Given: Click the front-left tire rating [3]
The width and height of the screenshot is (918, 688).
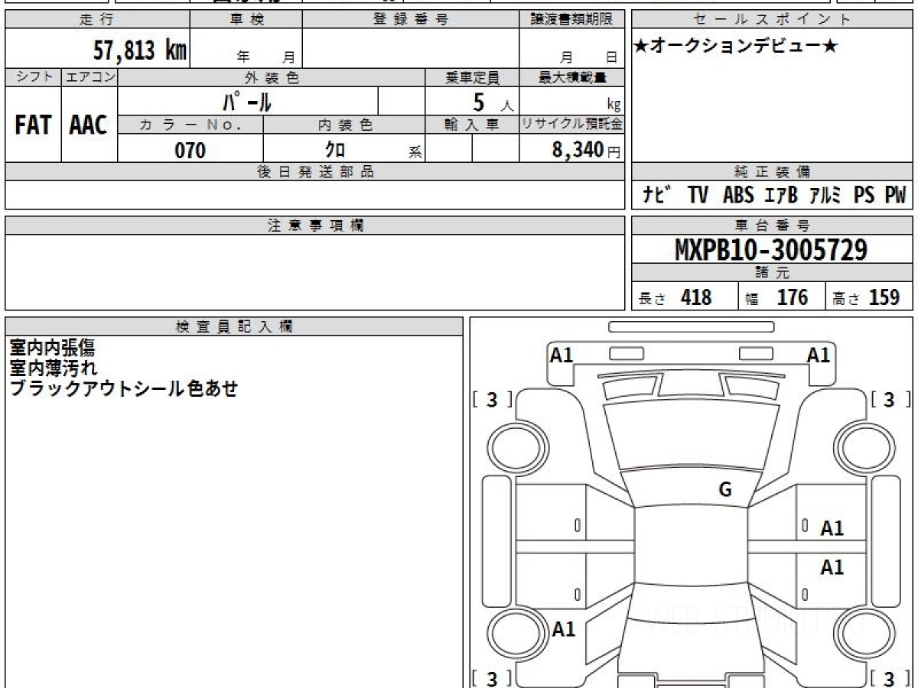Looking at the screenshot, I should [493, 400].
